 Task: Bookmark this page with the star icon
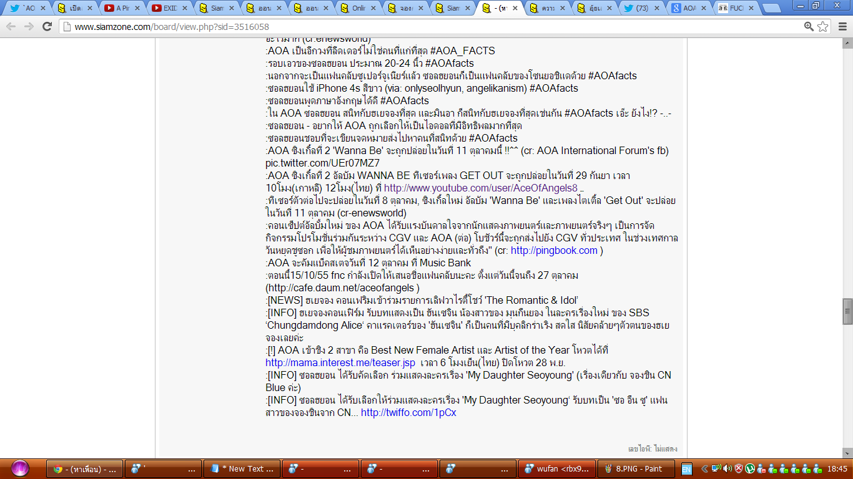coord(823,26)
